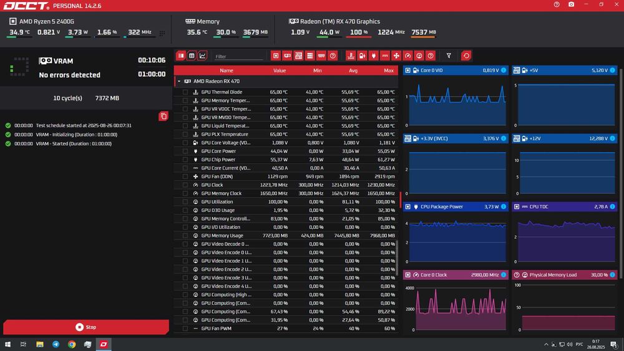This screenshot has width=624, height=351.
Task: Toggle voltage sensor type filter
Action: tap(362, 55)
